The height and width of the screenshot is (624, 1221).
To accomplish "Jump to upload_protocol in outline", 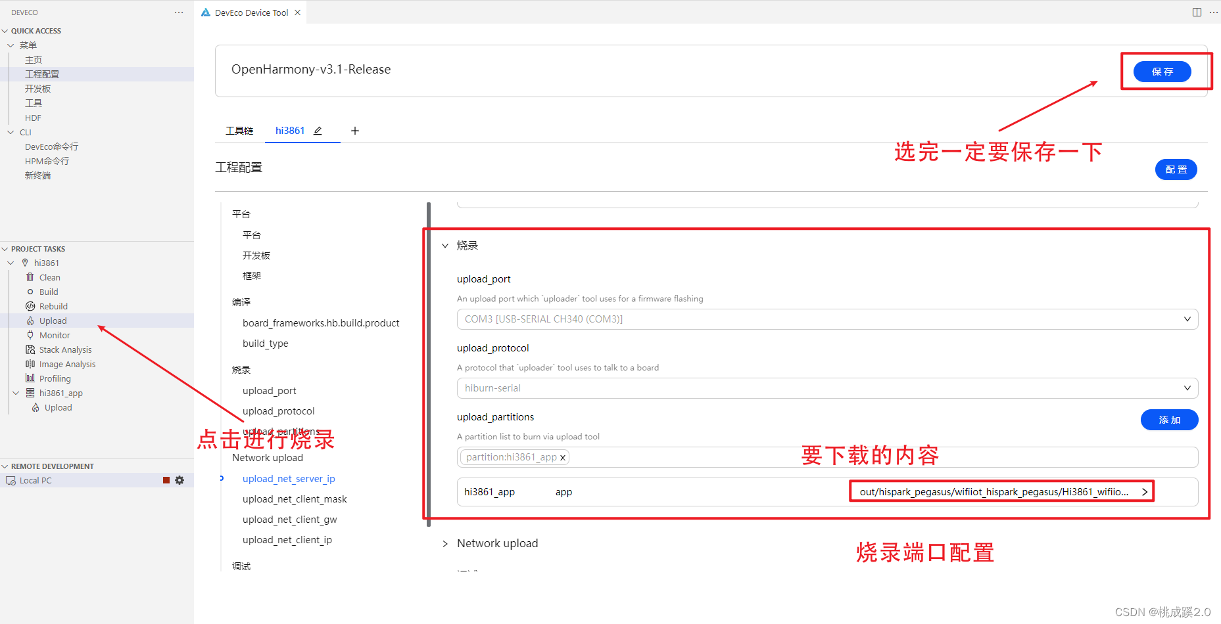I will point(278,411).
